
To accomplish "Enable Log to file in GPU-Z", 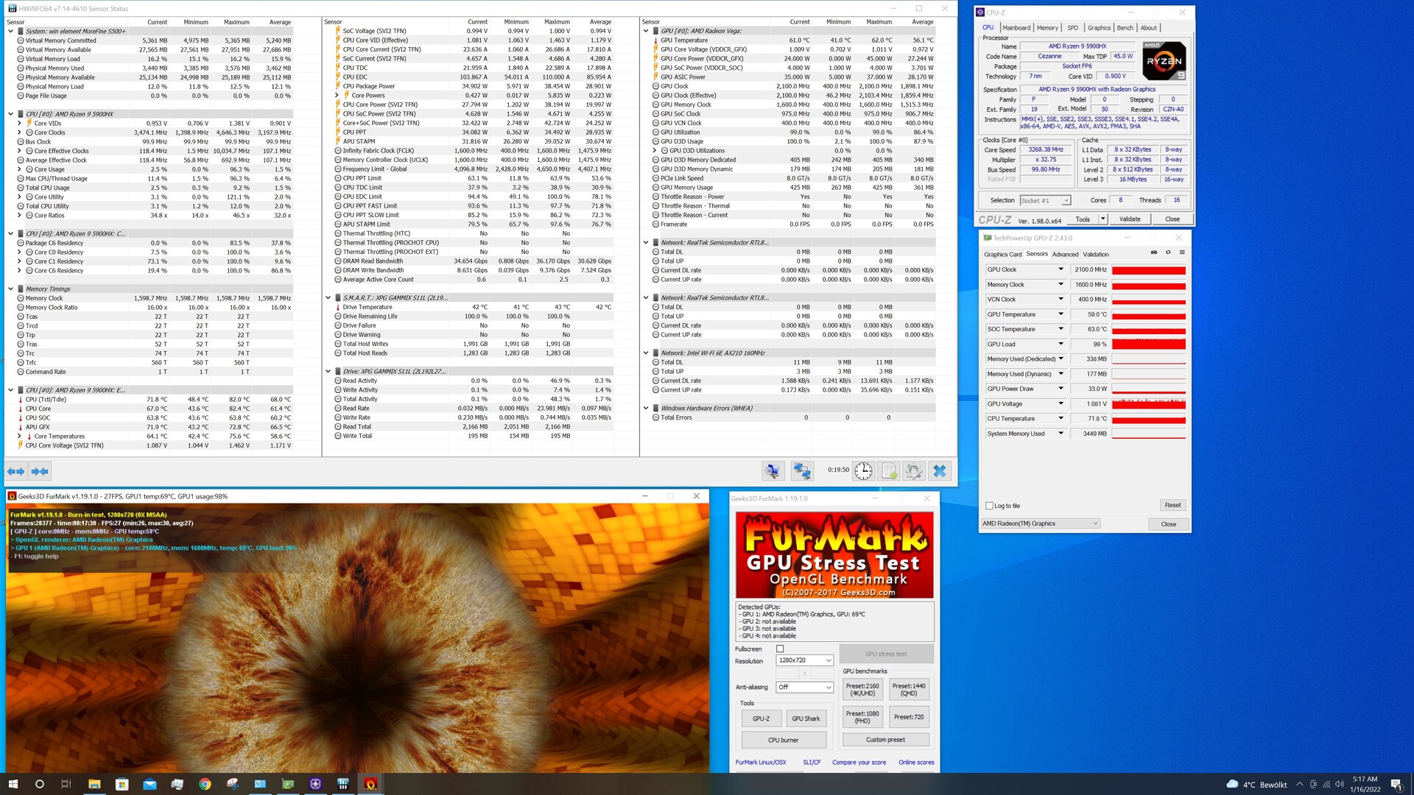I will click(x=989, y=506).
